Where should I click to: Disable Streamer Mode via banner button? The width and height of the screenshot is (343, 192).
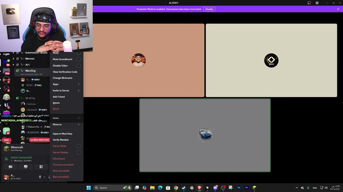click(209, 9)
